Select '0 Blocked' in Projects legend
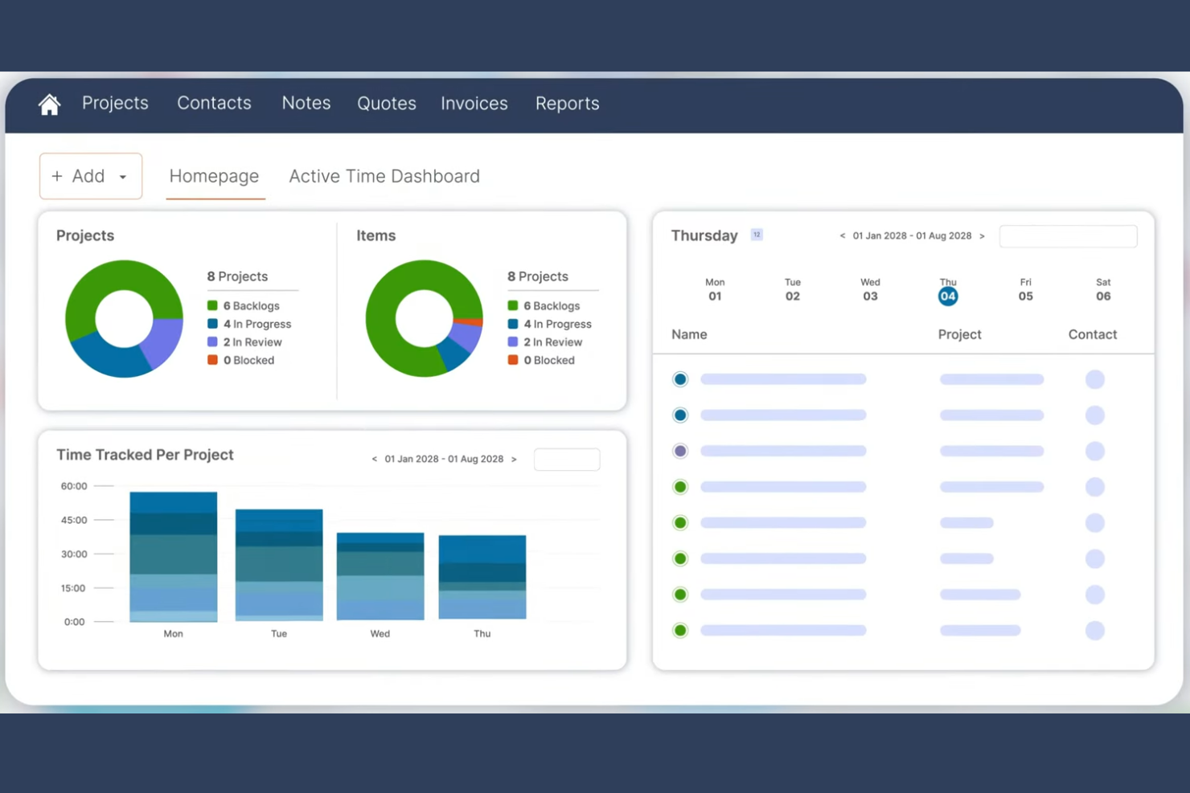The height and width of the screenshot is (793, 1190). coord(248,360)
